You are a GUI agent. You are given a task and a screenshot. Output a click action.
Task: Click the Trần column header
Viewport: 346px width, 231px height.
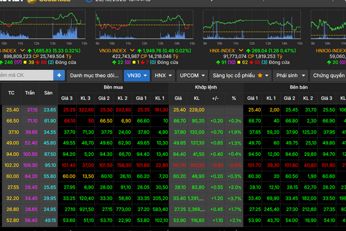tap(29, 93)
